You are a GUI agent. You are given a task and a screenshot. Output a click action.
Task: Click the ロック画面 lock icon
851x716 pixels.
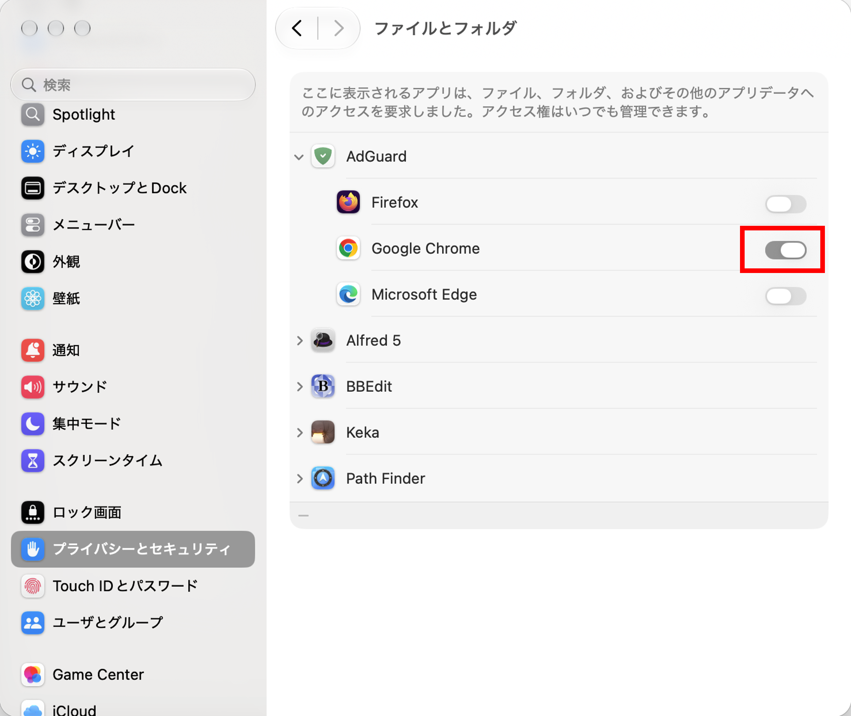point(33,512)
